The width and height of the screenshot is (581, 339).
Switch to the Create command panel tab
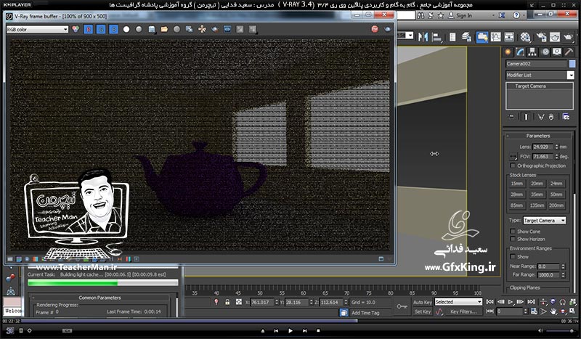tap(508, 52)
